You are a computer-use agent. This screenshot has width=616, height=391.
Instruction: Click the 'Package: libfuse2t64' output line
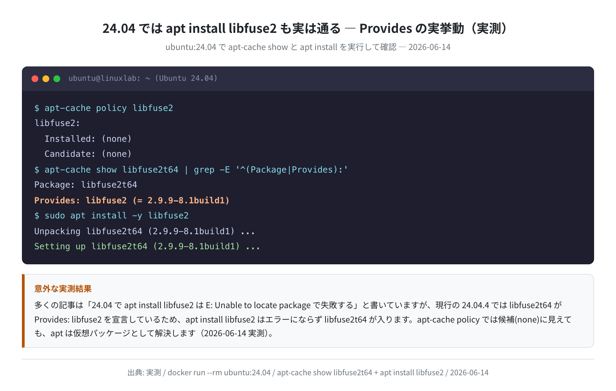coord(86,185)
